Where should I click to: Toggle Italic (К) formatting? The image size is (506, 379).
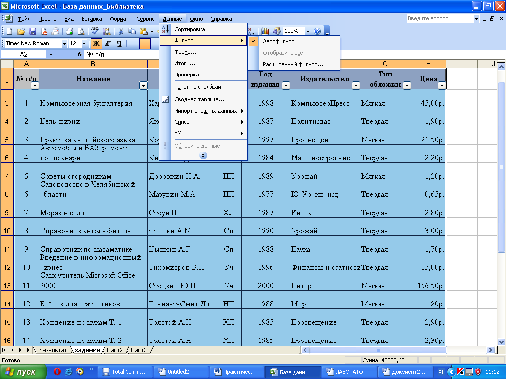tap(107, 43)
